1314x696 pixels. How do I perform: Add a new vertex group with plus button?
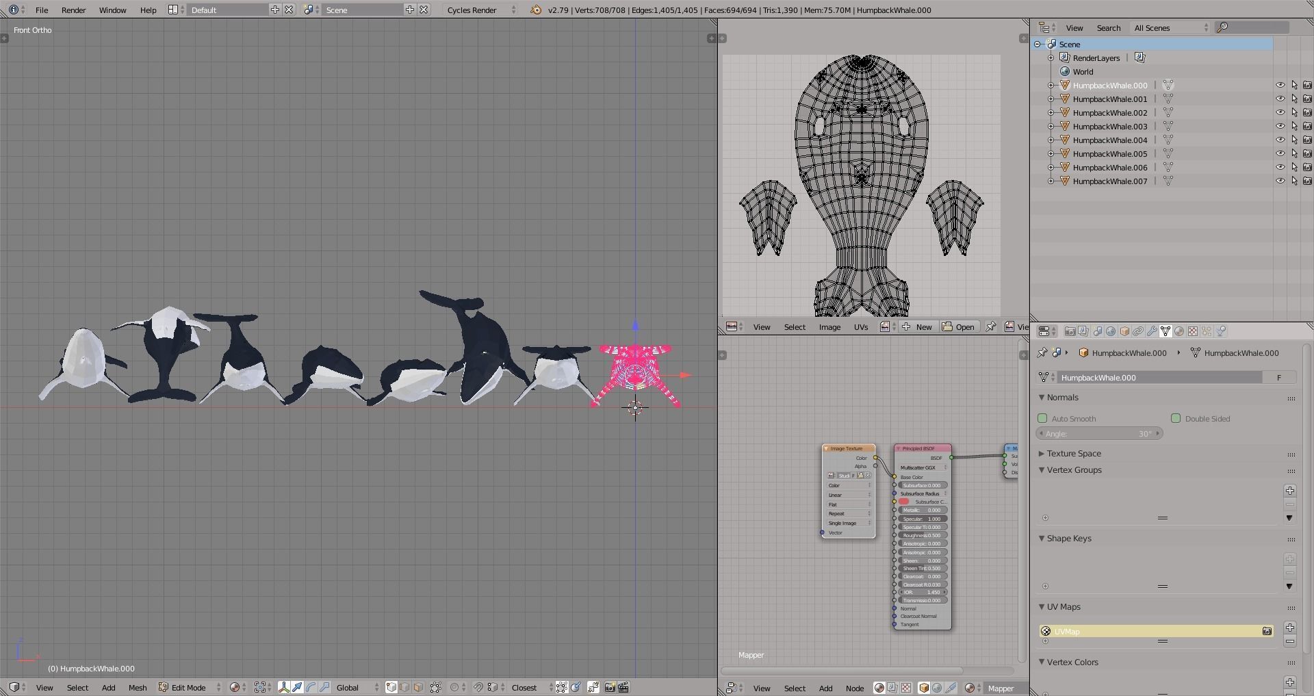tap(1289, 491)
